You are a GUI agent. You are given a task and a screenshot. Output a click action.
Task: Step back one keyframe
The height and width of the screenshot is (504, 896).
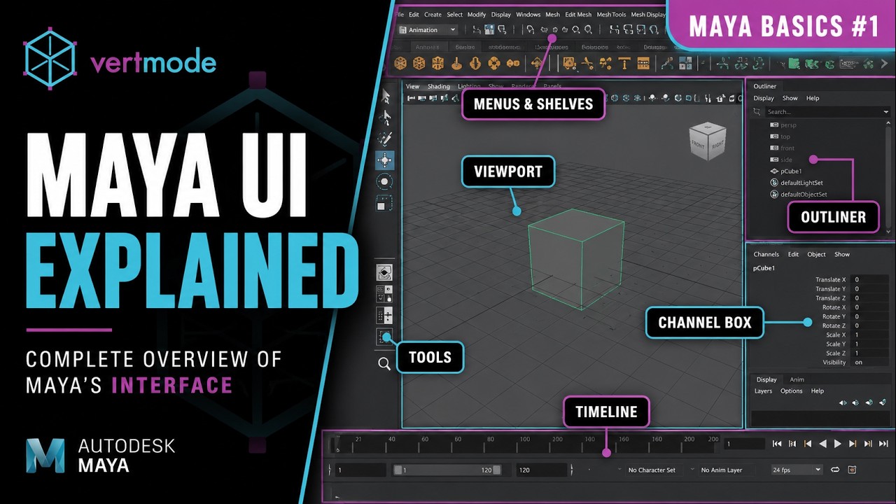point(792,444)
